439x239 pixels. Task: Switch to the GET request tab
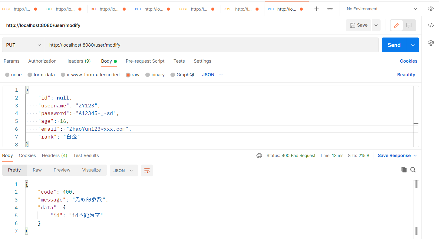coord(65,9)
